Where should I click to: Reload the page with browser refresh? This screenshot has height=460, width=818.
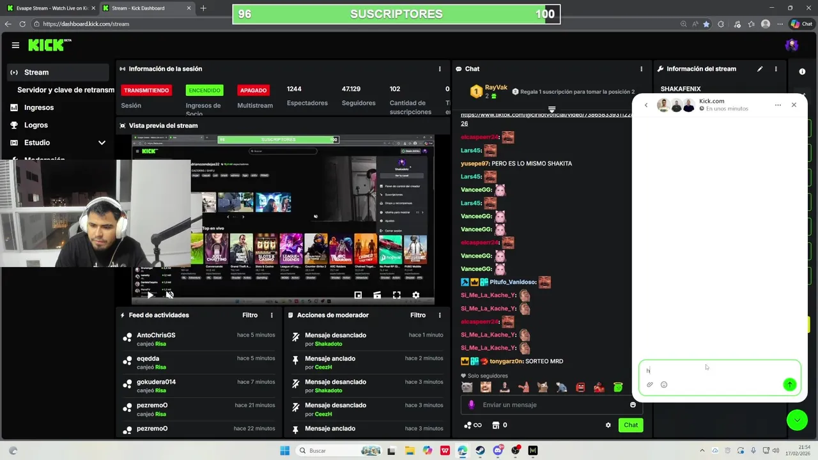pos(22,24)
